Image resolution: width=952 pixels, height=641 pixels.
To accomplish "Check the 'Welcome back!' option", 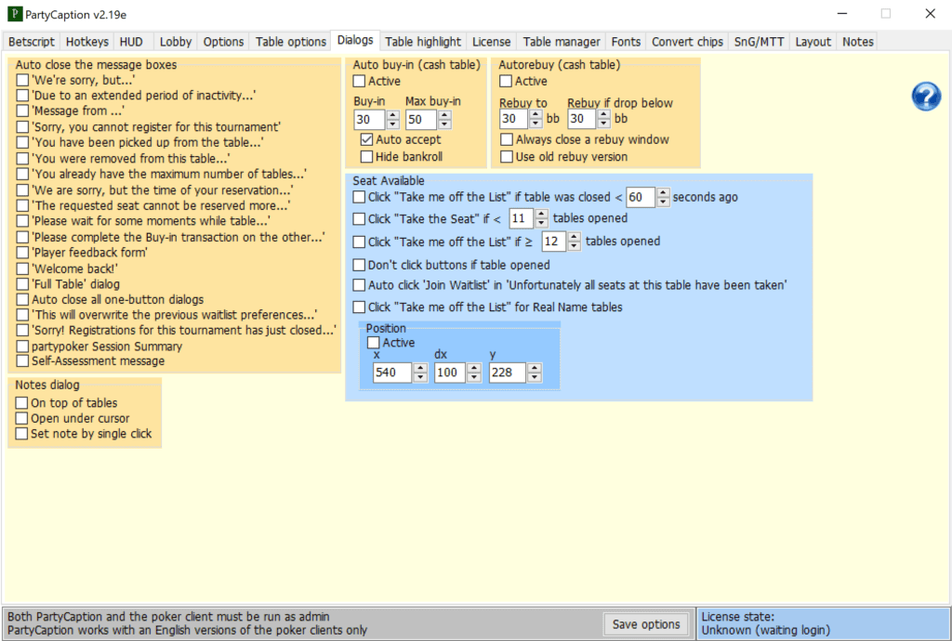I will pos(22,268).
